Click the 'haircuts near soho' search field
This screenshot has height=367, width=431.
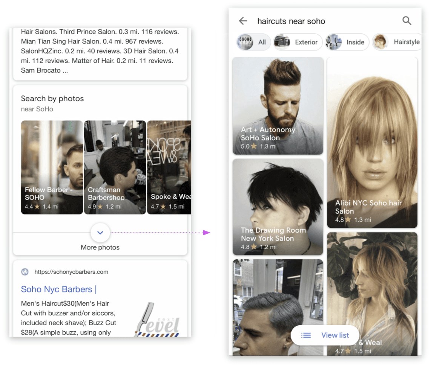click(291, 21)
